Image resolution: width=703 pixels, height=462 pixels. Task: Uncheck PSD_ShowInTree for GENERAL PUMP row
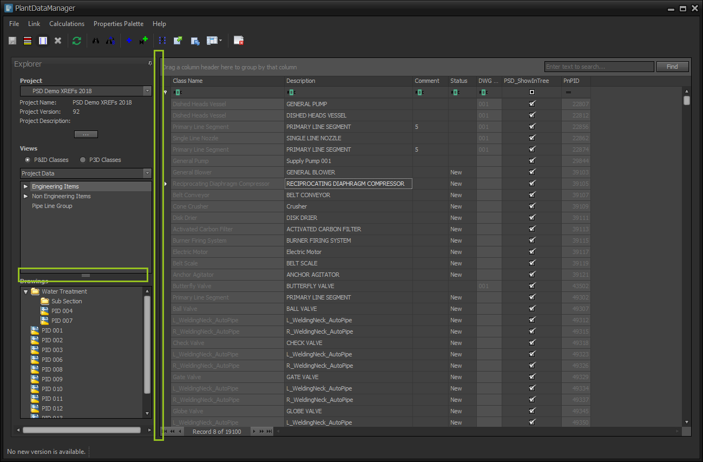tap(532, 104)
